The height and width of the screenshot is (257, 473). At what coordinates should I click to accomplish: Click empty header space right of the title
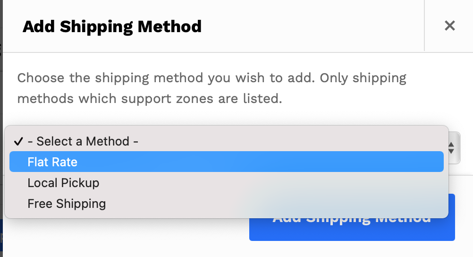point(312,26)
